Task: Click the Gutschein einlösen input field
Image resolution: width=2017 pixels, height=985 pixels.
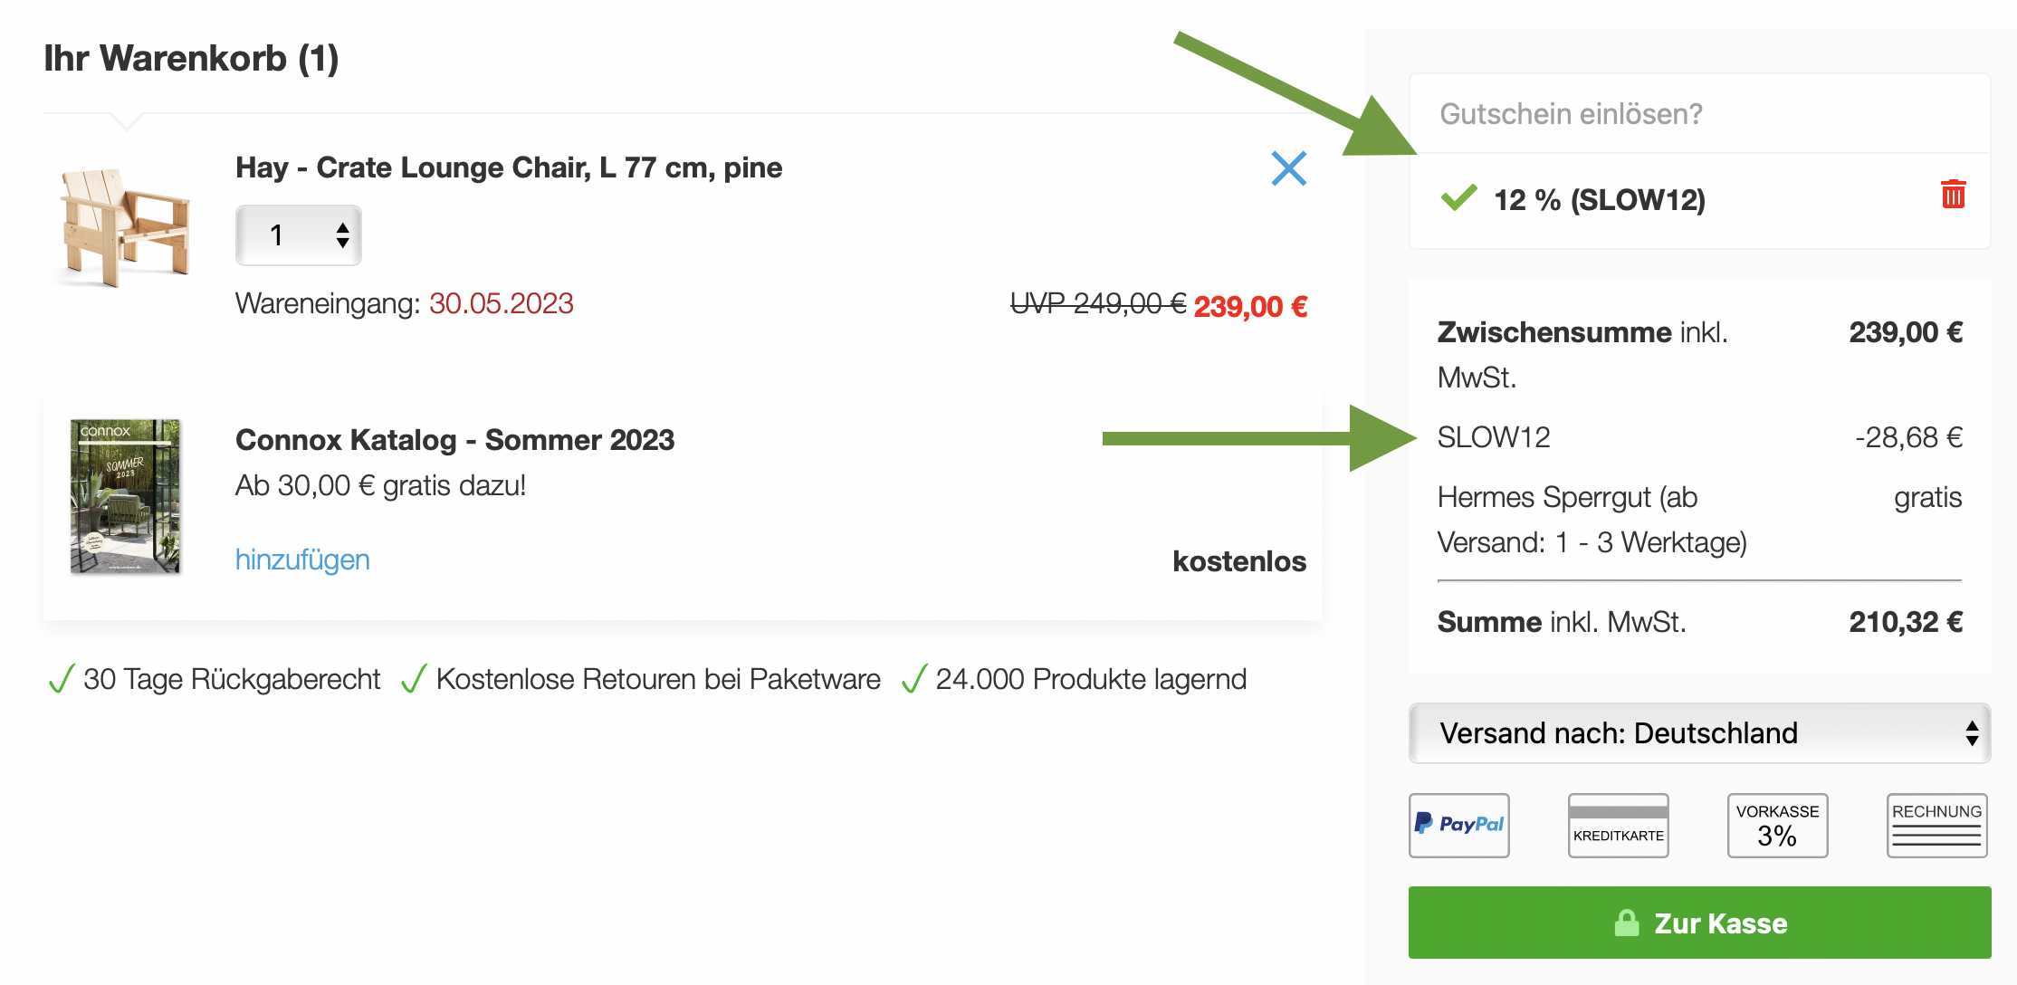Action: pos(1699,113)
